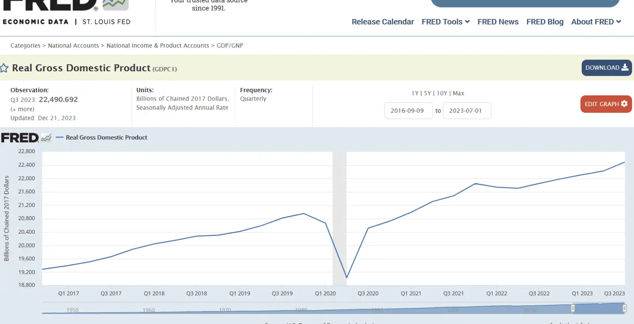Open the EDIT GRAPH panel
This screenshot has height=324, width=634.
[605, 104]
